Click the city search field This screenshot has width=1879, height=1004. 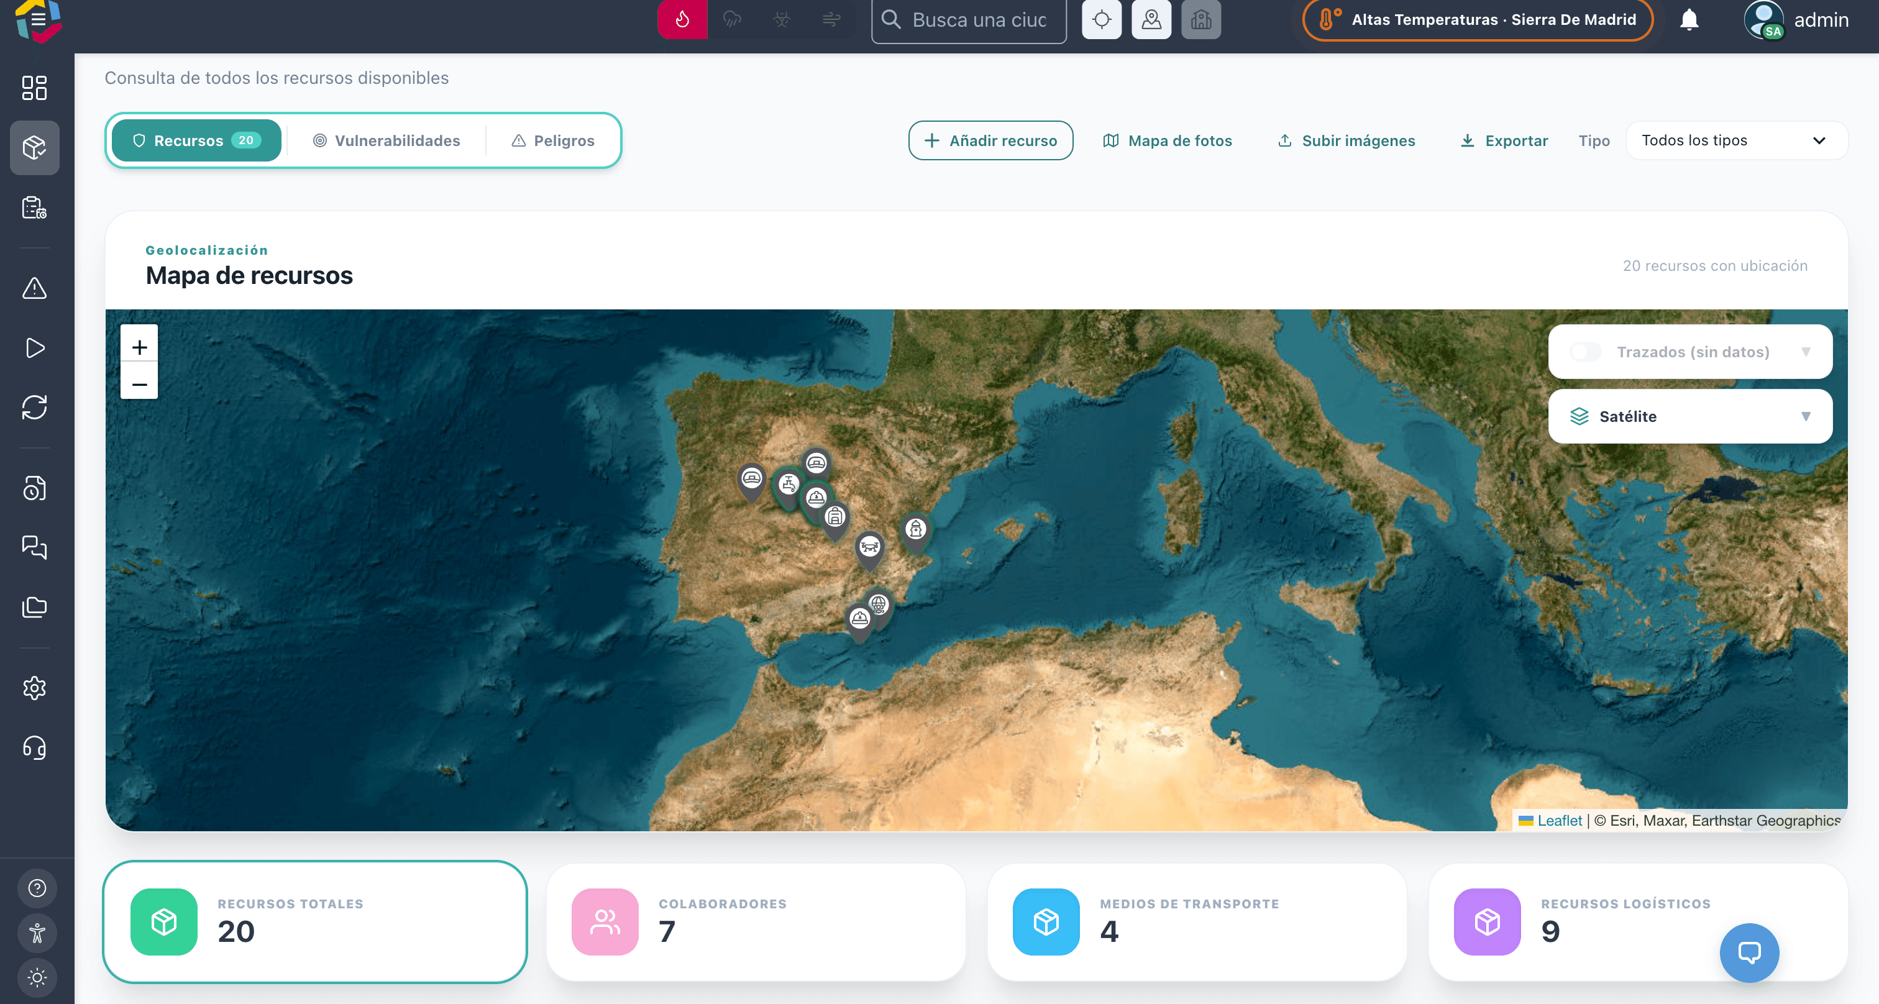pos(969,20)
